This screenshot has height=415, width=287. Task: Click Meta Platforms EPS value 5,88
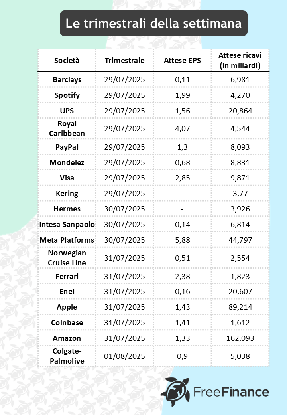(x=183, y=240)
